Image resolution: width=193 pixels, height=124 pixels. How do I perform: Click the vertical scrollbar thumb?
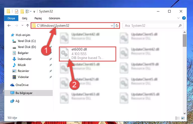click(184, 40)
